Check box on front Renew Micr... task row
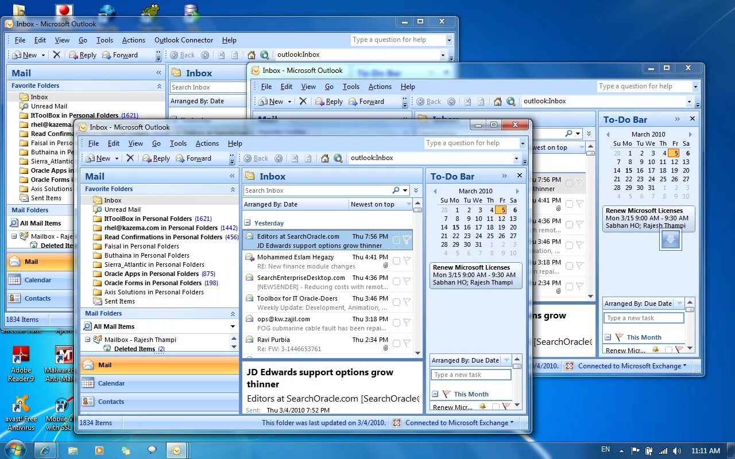 [496, 407]
